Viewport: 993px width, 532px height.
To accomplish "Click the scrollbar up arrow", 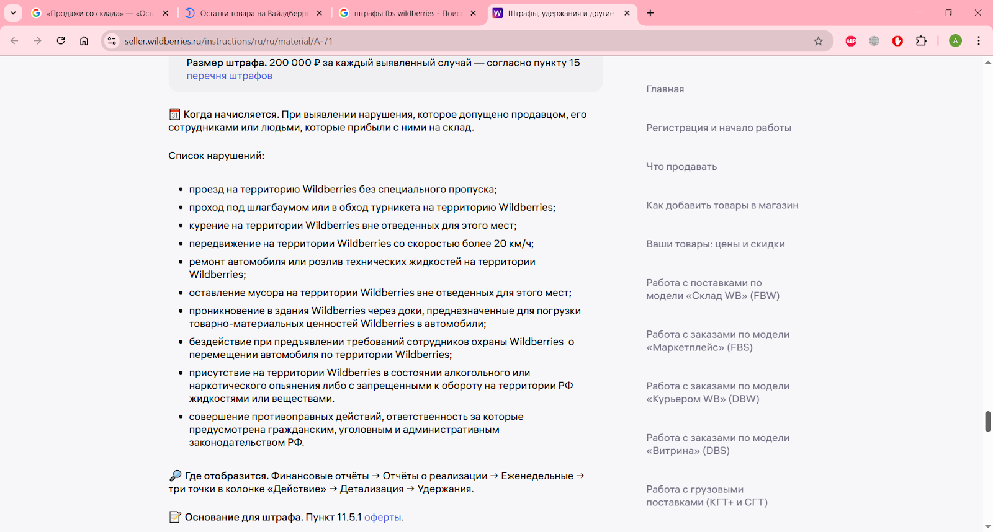I will pos(988,62).
